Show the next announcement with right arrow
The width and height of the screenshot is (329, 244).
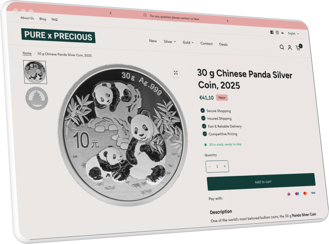(227, 21)
